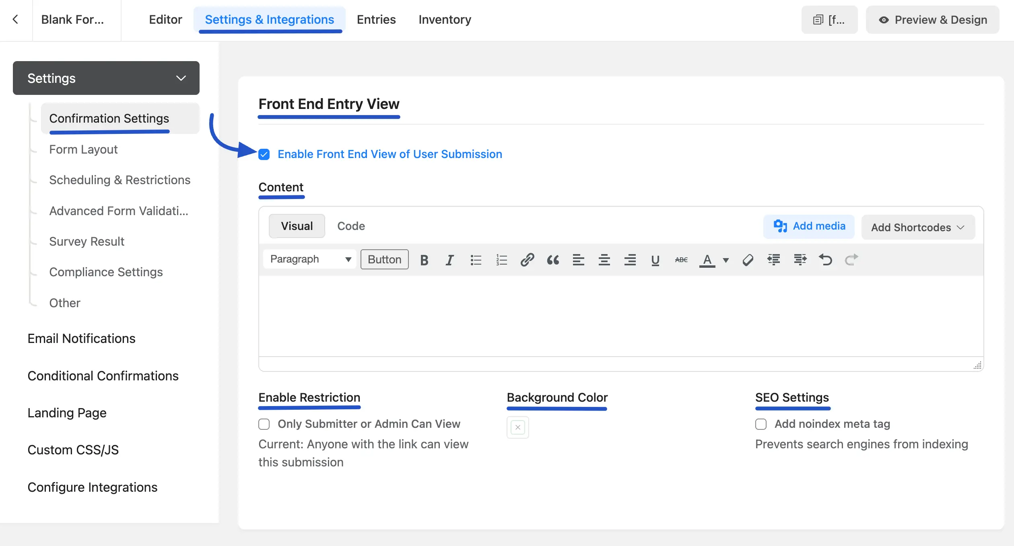Open Preview & Design

pyautogui.click(x=932, y=20)
